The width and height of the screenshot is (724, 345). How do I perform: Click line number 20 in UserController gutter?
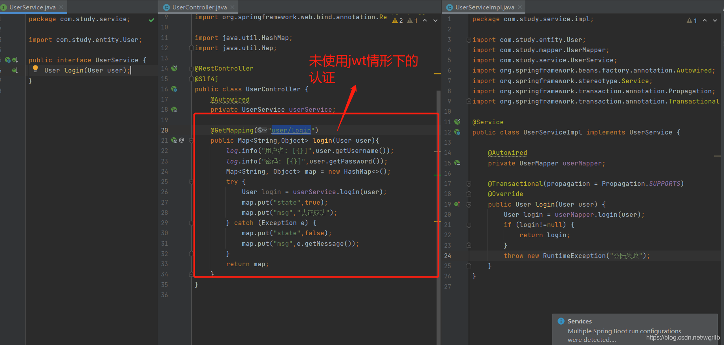[x=165, y=130]
